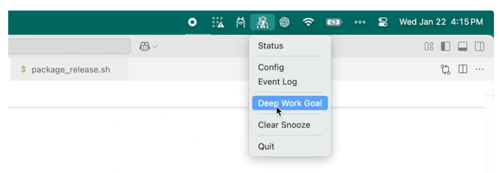Toggle the primary sidebar layout icon
Viewport: 499px width, 173px height.
pos(446,46)
